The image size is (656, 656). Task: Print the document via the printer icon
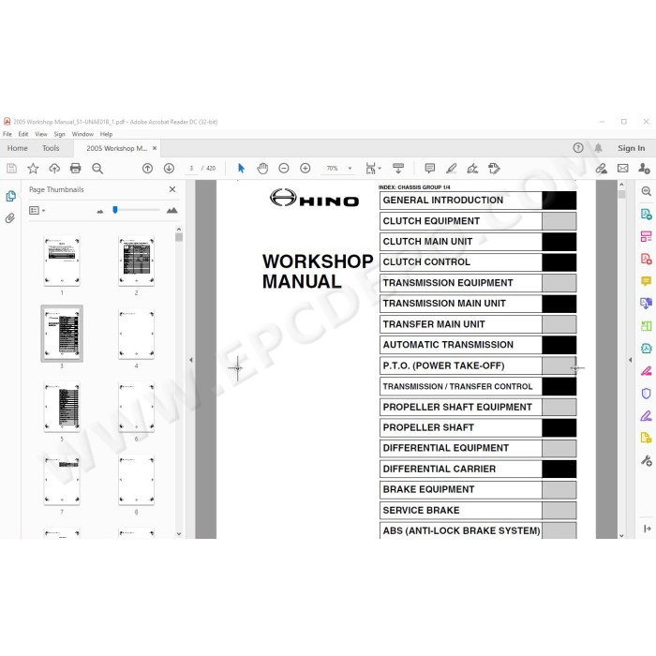pyautogui.click(x=76, y=169)
